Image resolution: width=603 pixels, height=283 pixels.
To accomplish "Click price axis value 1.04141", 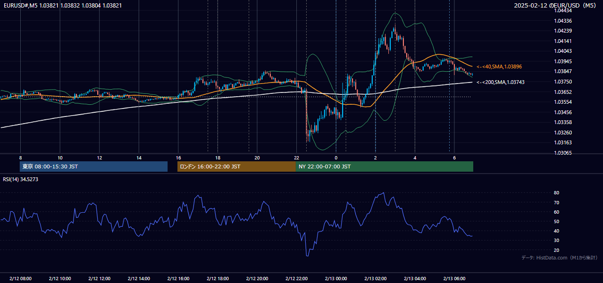I will (x=563, y=41).
